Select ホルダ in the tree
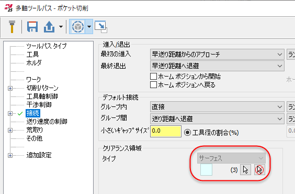The image size is (295, 194). (x=34, y=63)
